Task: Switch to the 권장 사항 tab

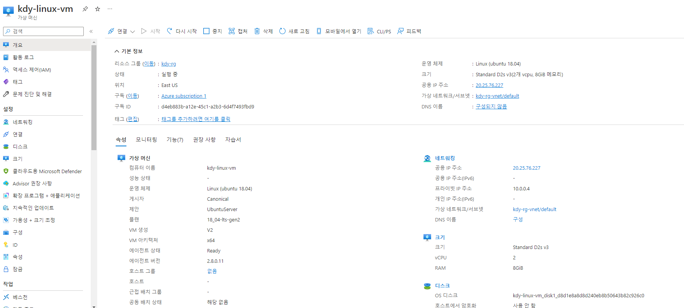Action: coord(204,140)
